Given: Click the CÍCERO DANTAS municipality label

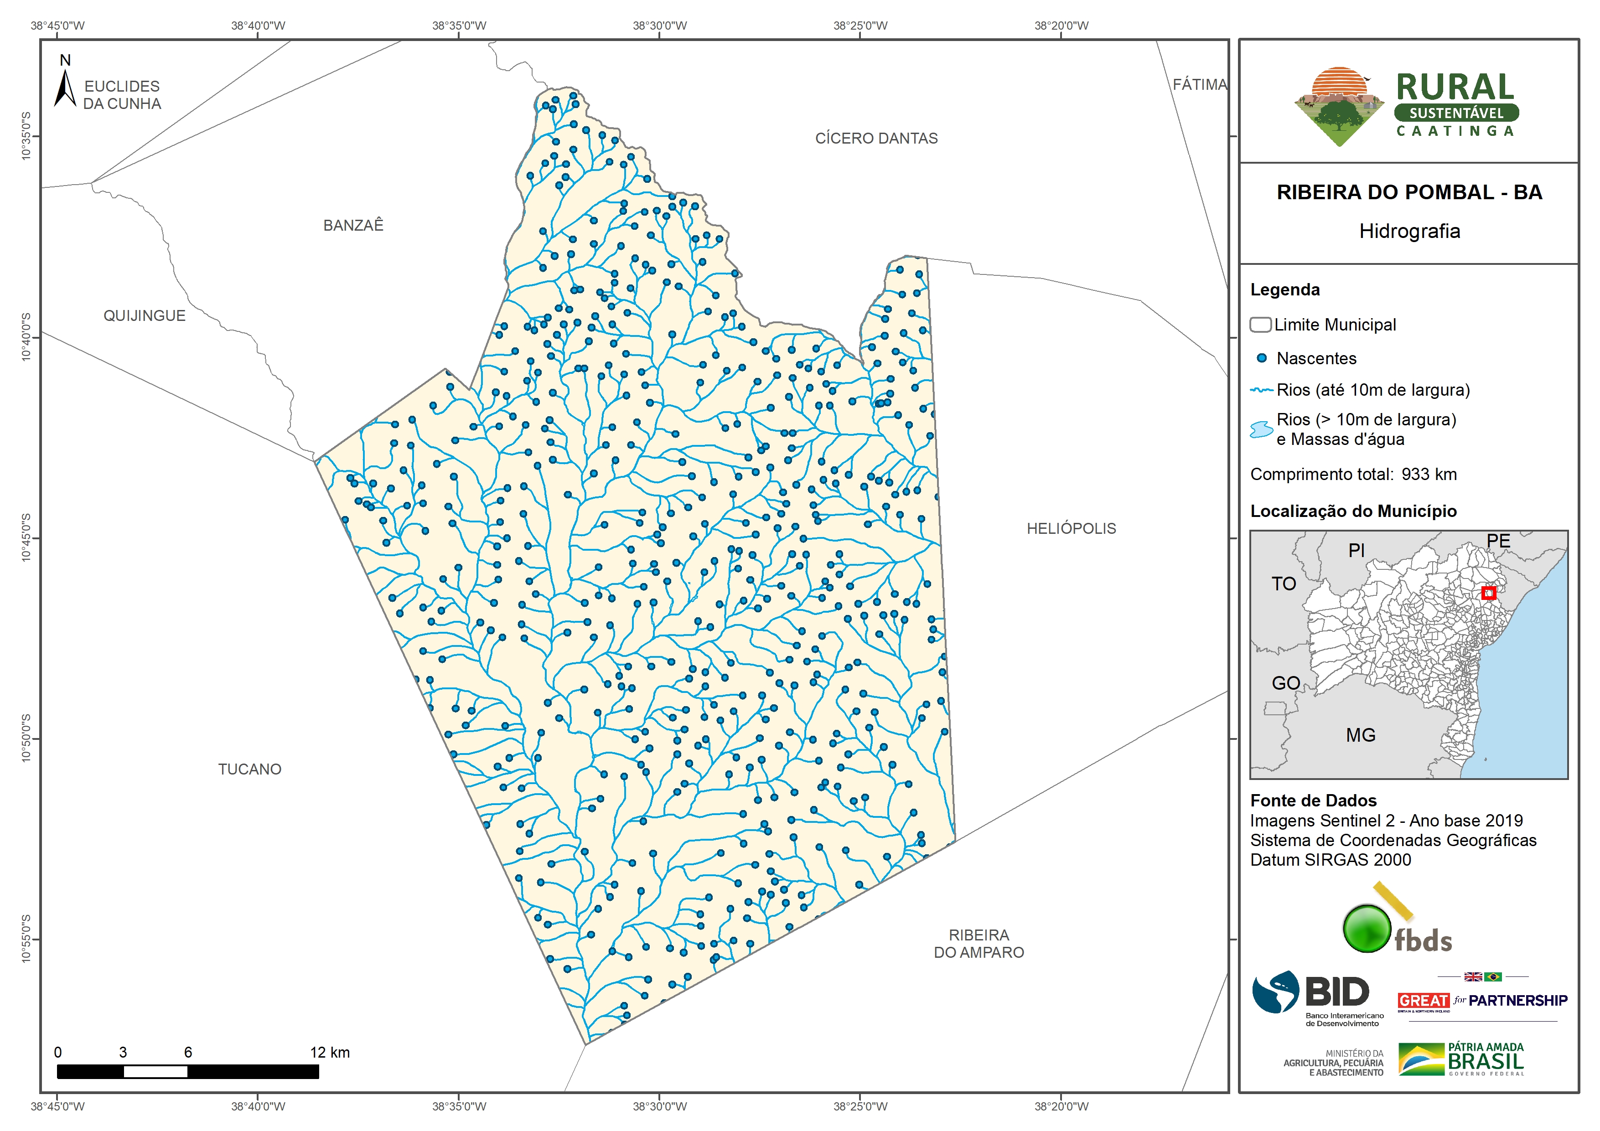Looking at the screenshot, I should click(x=876, y=139).
